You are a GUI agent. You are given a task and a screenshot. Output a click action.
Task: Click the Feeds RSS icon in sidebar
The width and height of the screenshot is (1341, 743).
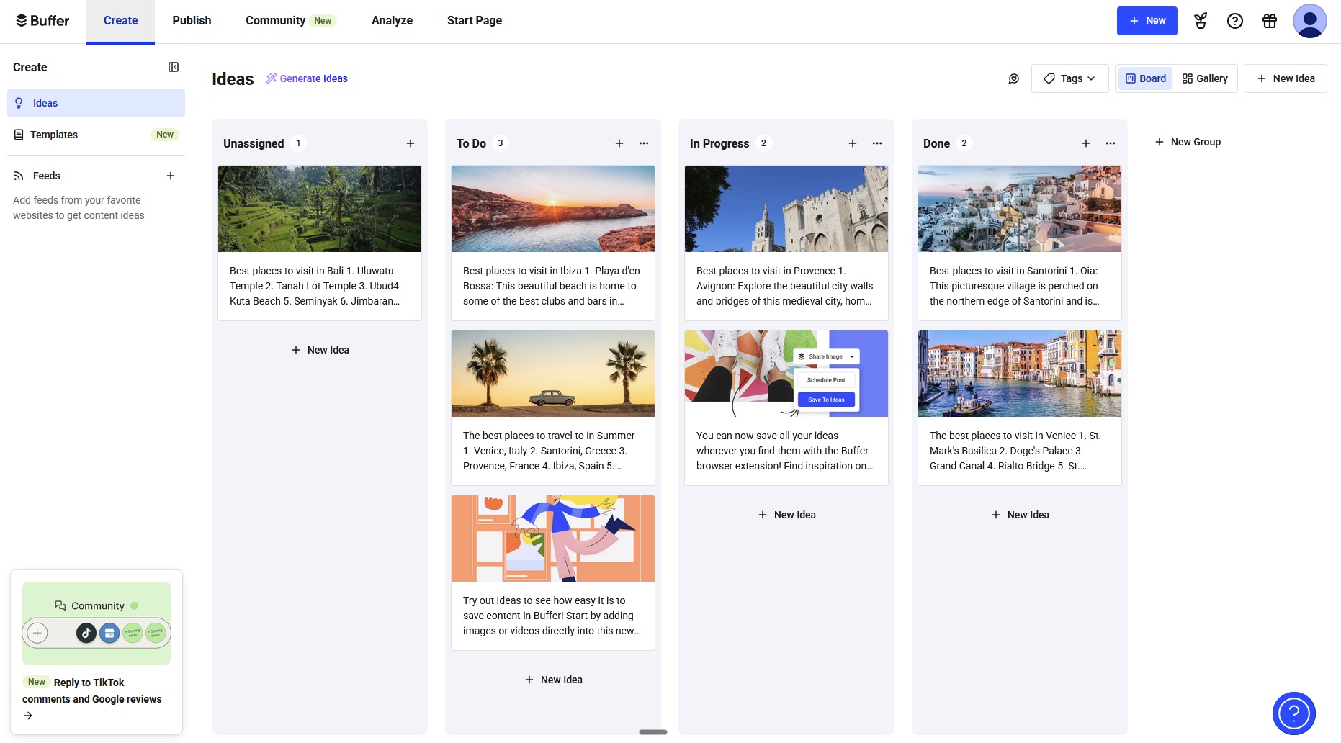[18, 175]
